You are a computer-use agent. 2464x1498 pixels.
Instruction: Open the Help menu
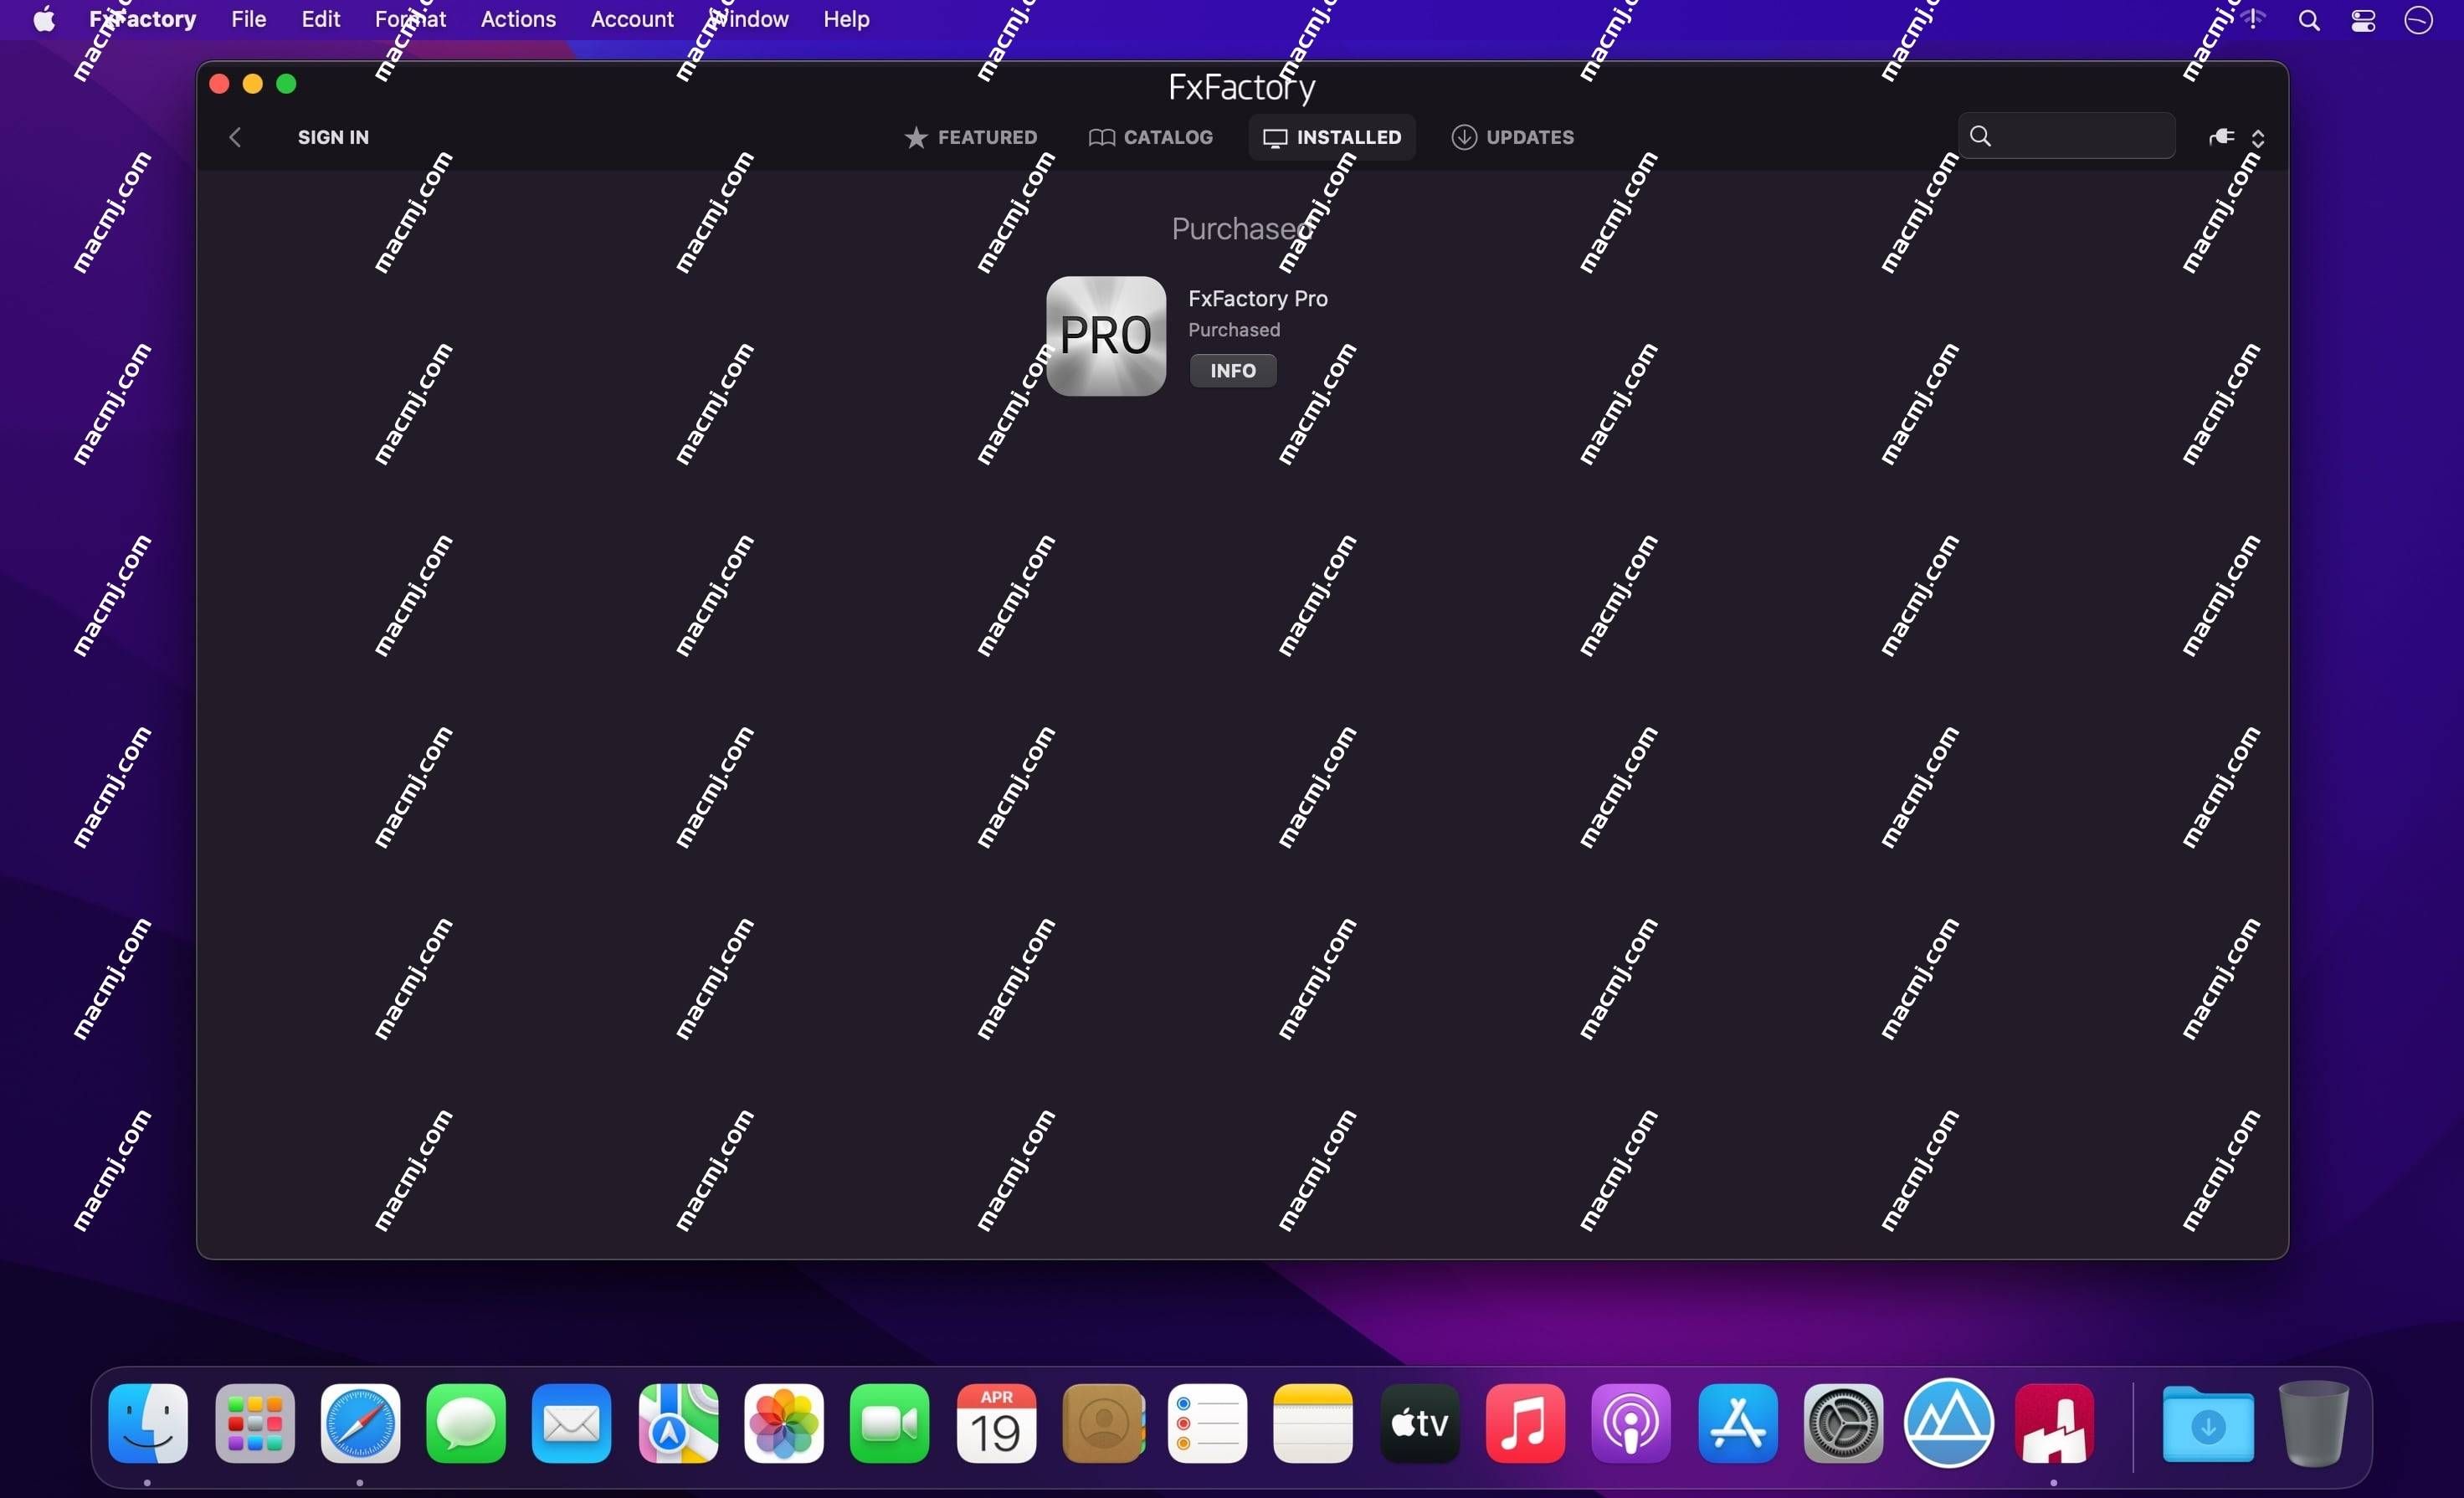tap(846, 19)
